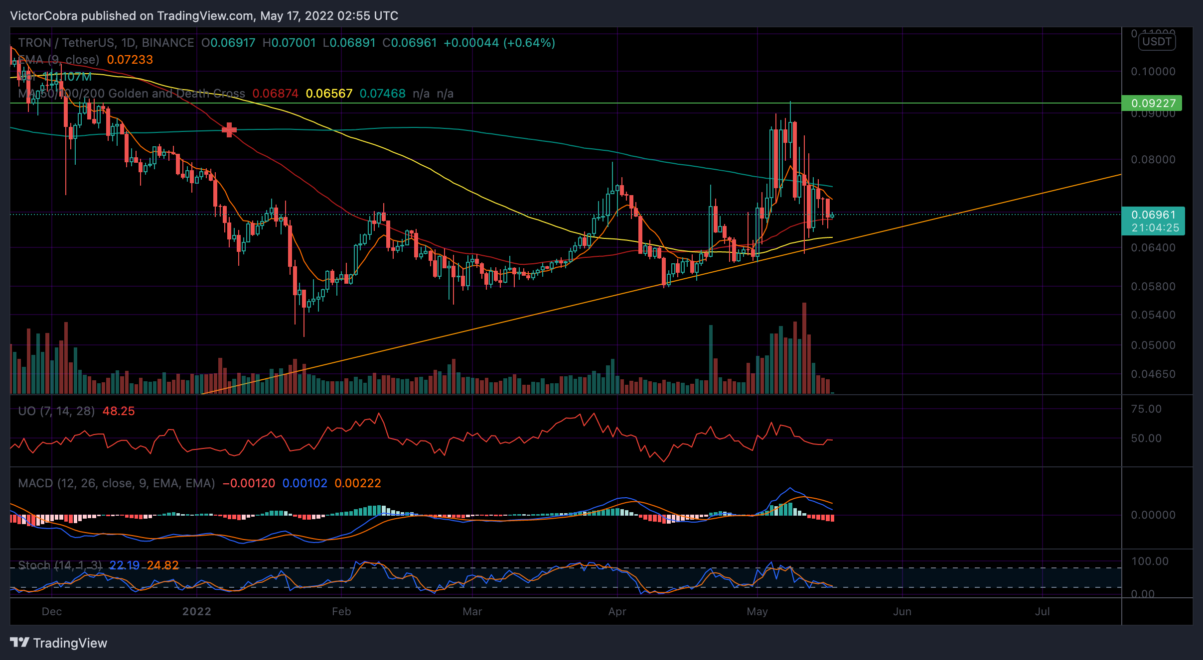This screenshot has height=660, width=1203.
Task: Click the Apr label on time axis
Action: pos(617,612)
